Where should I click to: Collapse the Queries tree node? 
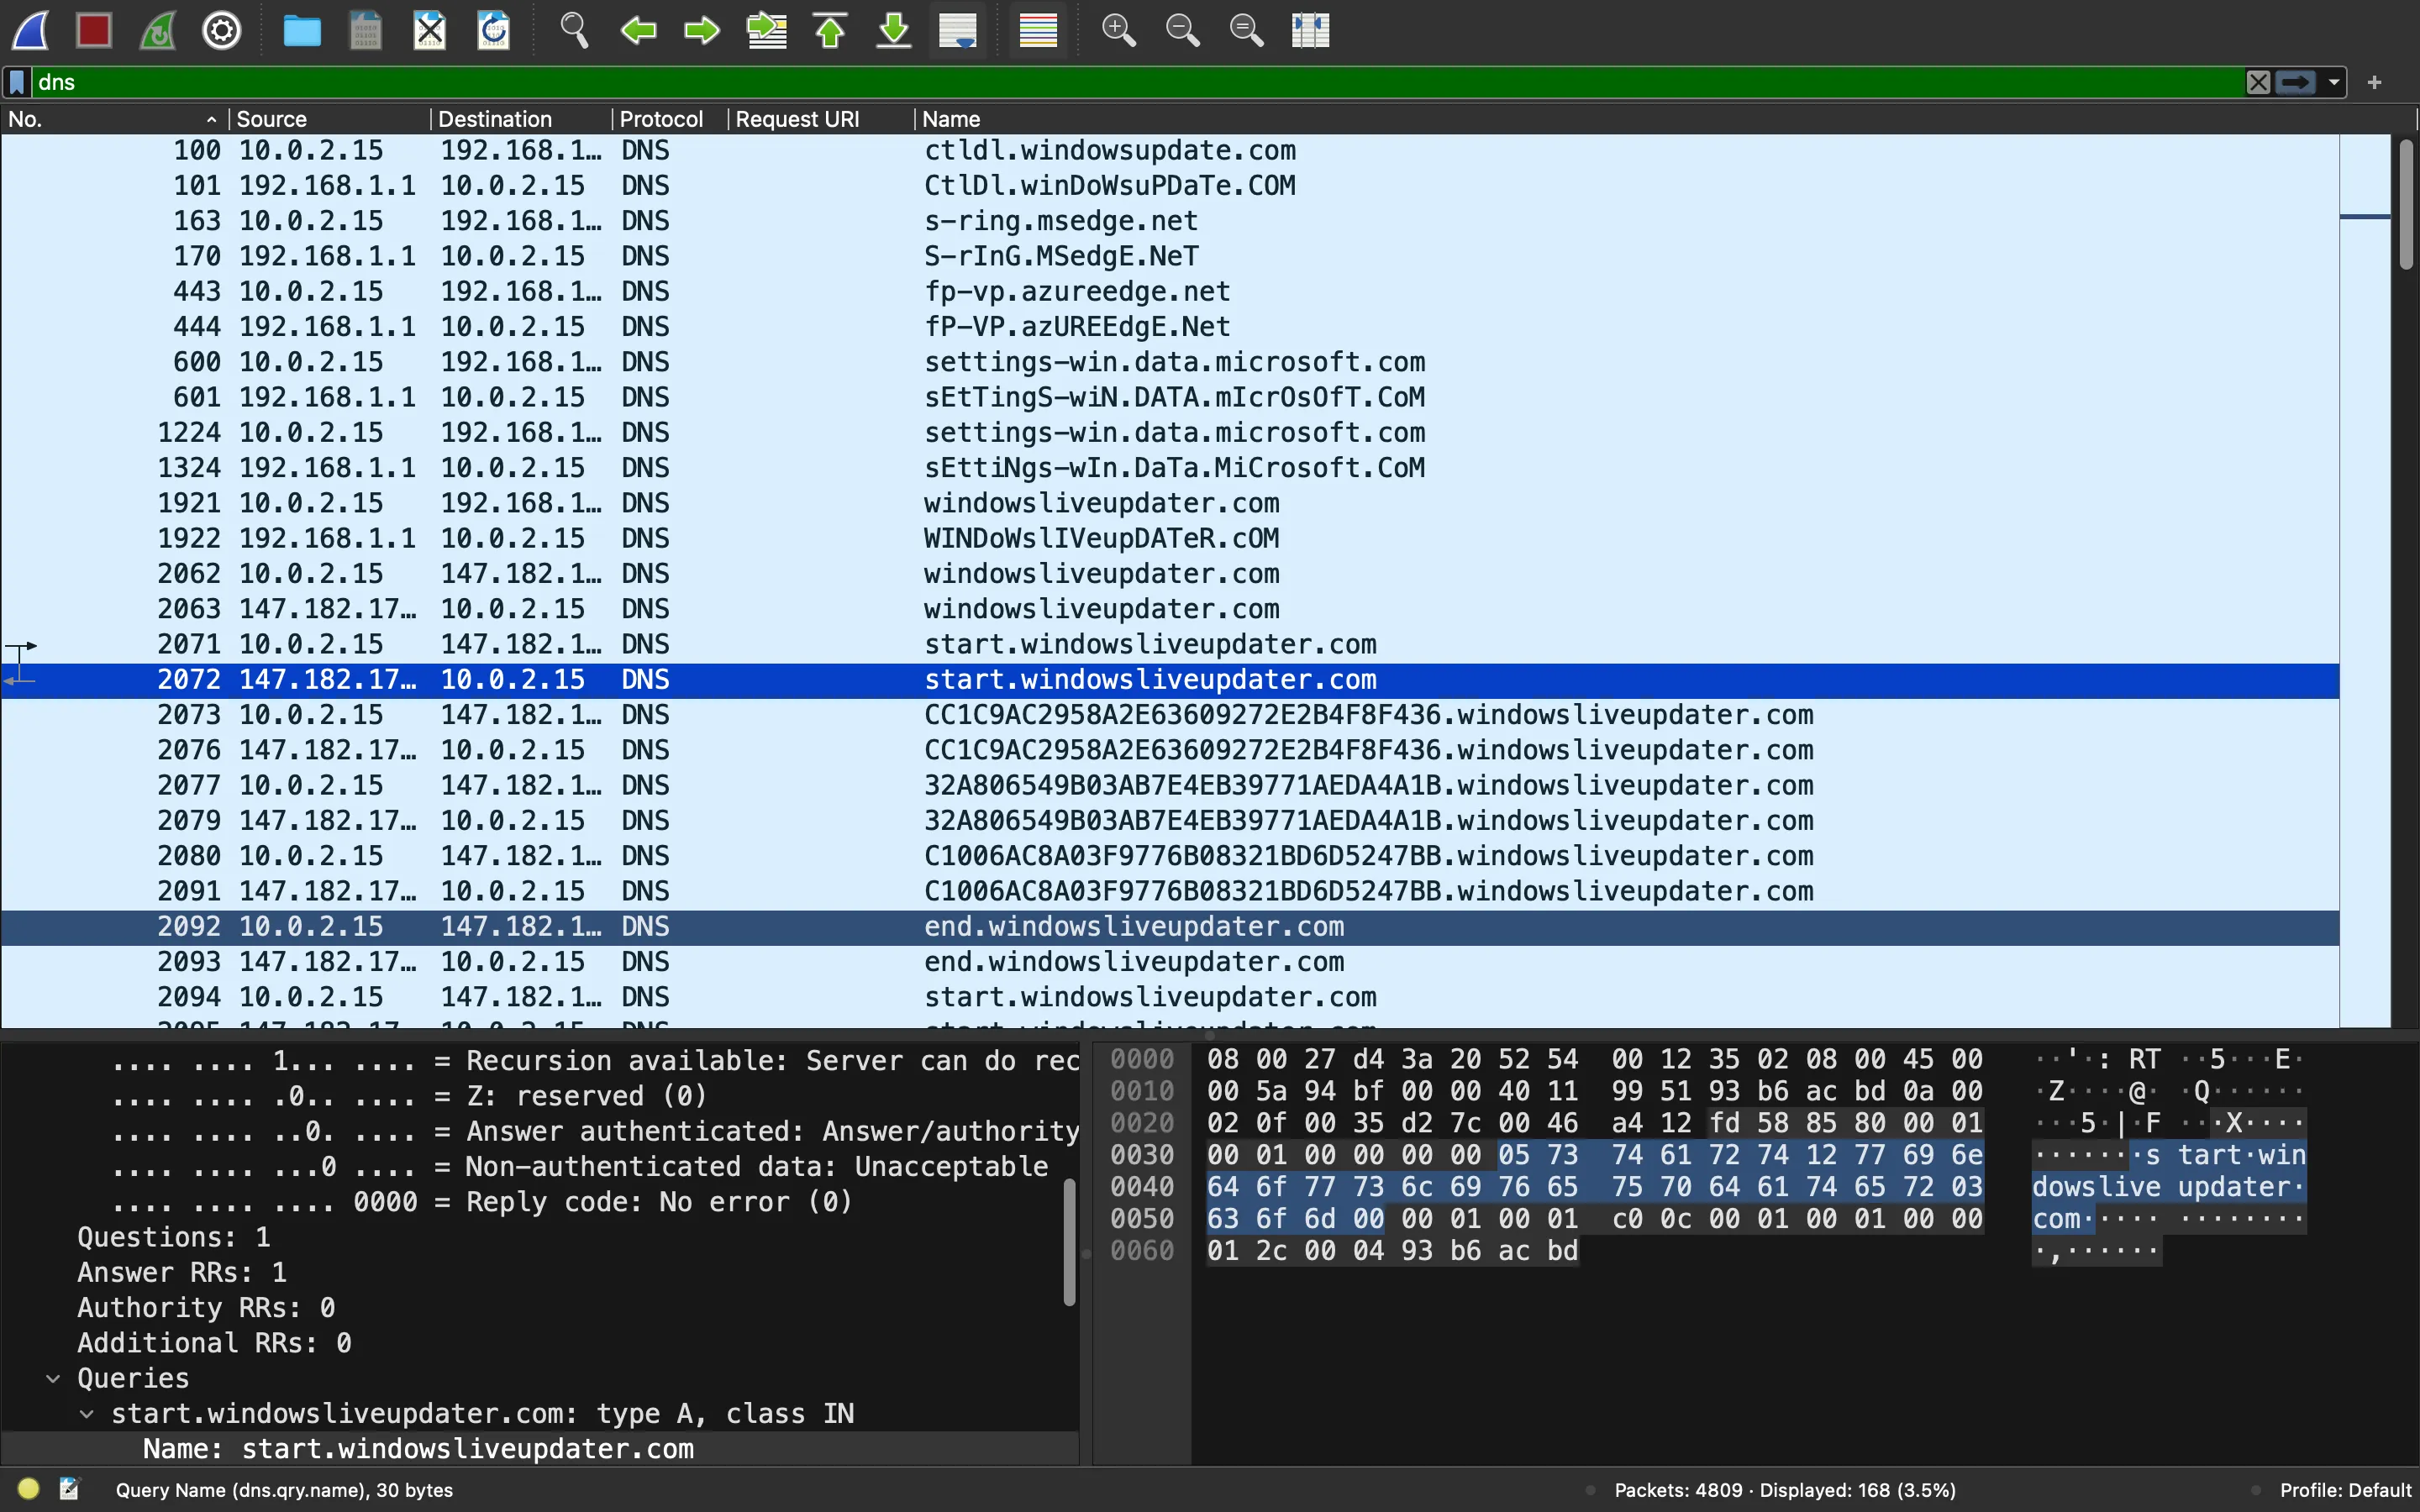53,1378
